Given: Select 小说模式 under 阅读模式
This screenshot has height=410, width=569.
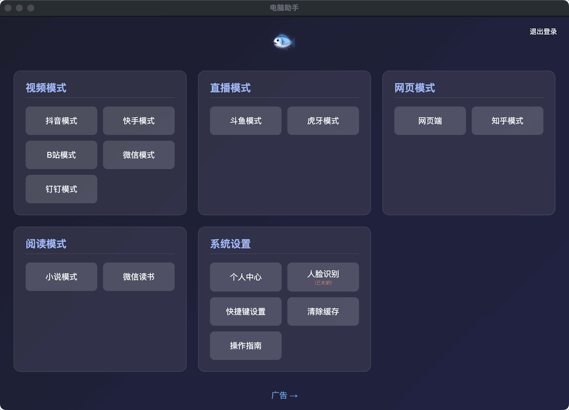Looking at the screenshot, I should click(61, 277).
